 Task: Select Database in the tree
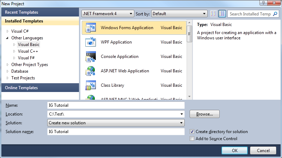click(x=20, y=71)
